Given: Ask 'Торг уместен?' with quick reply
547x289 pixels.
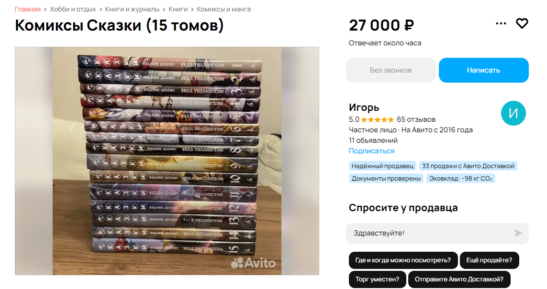Looking at the screenshot, I should pos(377,279).
